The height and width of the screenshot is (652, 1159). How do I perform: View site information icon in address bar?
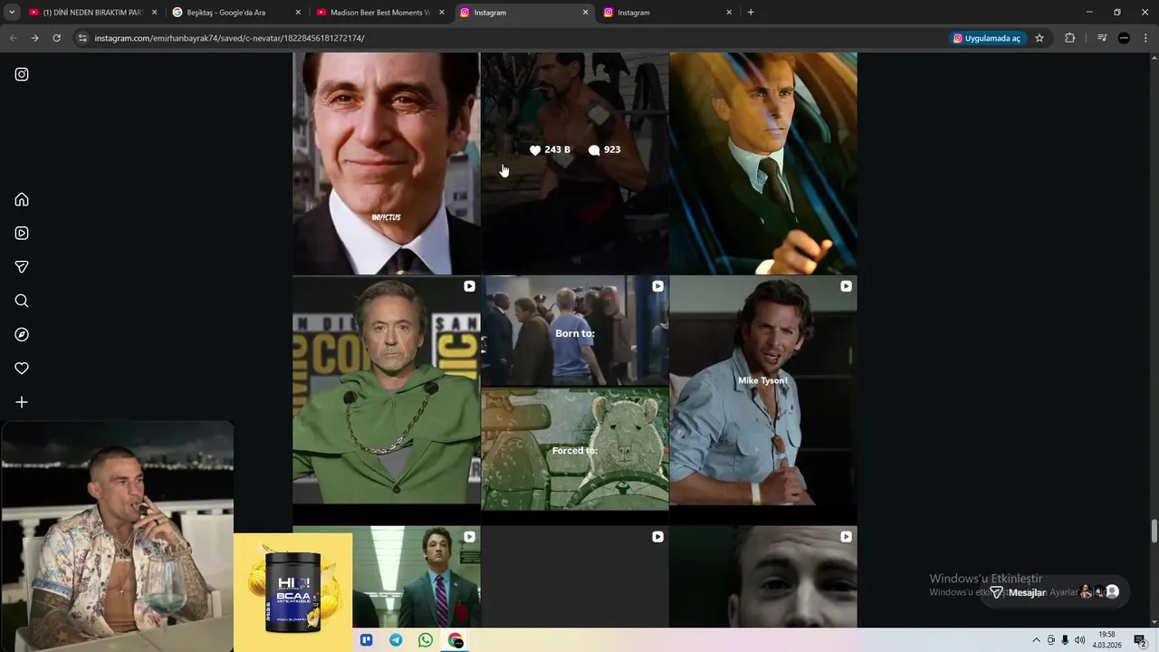82,38
